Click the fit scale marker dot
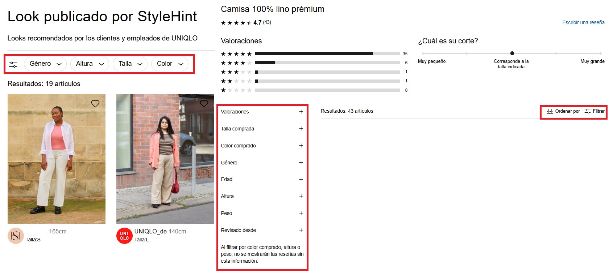609x271 pixels. click(x=512, y=53)
